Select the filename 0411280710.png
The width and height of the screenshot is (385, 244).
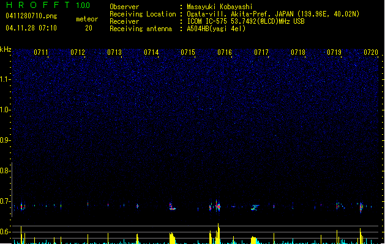31,16
